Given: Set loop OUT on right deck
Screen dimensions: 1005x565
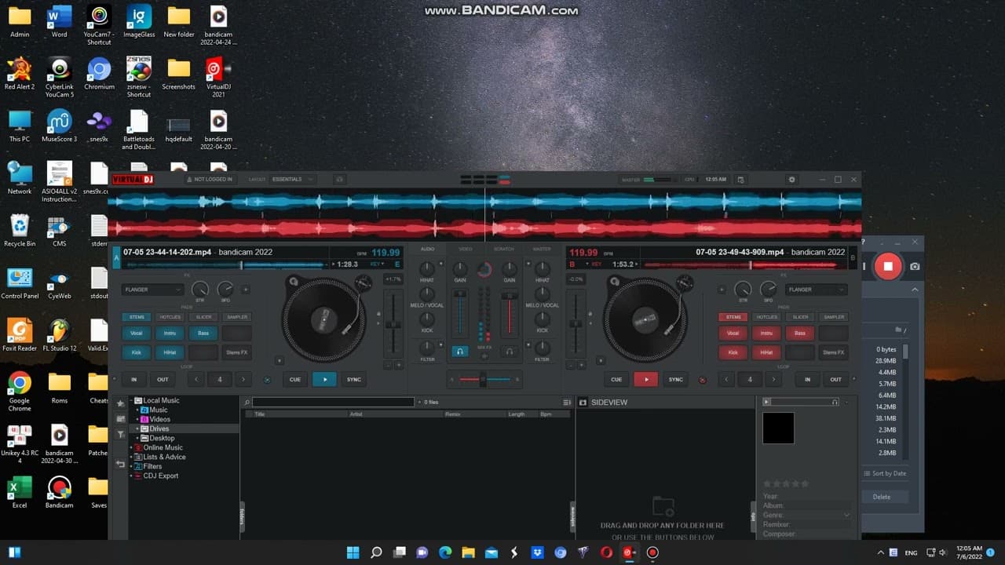Looking at the screenshot, I should click(835, 380).
